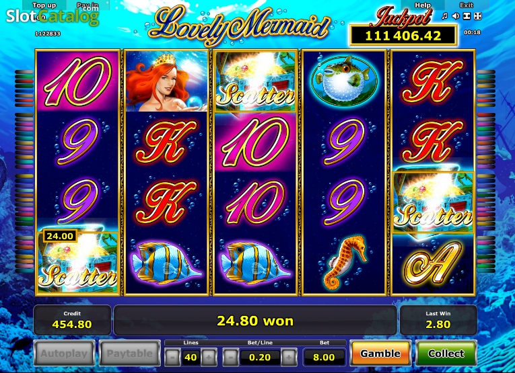Click the Autoplay button
This screenshot has width=515, height=373.
click(64, 354)
